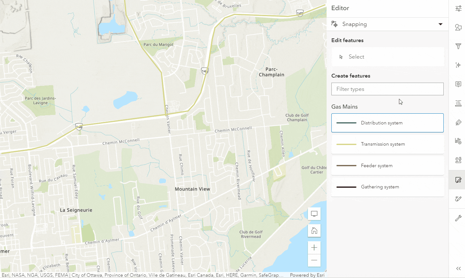
Task: Open the Forms panel with the lightning icon
Action: 458,160
